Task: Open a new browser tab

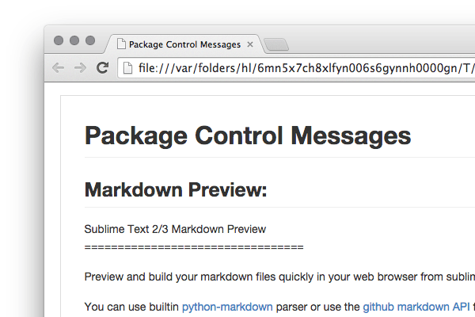Action: point(276,44)
